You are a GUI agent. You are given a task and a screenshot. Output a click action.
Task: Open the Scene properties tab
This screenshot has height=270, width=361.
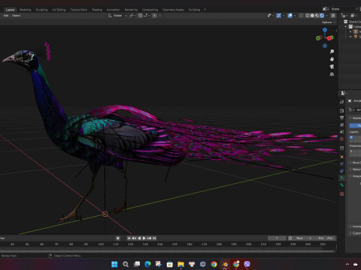click(x=341, y=132)
